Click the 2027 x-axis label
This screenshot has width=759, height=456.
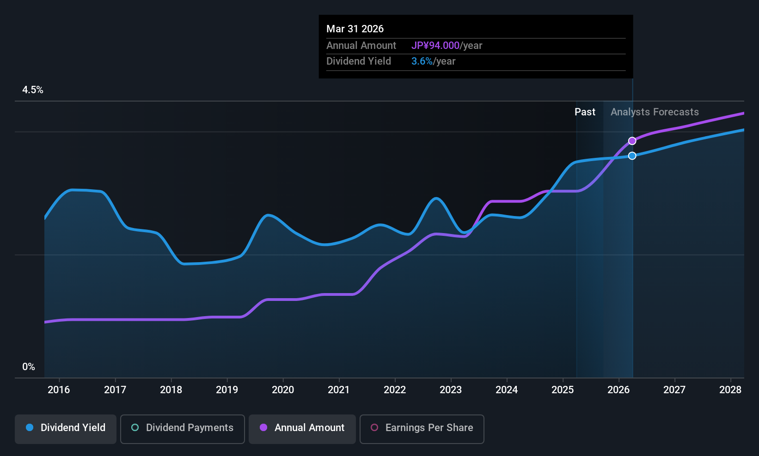674,390
